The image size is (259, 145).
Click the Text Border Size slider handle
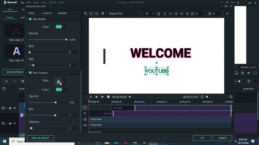pos(33,65)
